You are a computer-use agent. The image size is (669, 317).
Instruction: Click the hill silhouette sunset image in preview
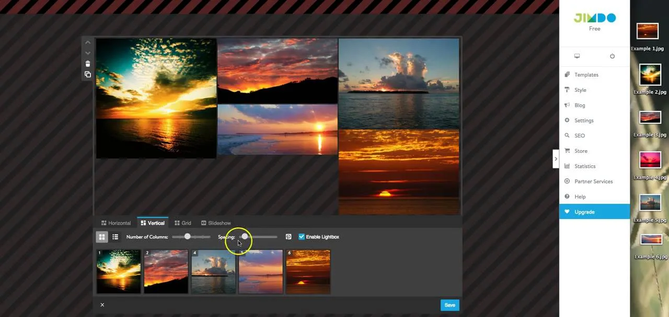pyautogui.click(x=278, y=70)
